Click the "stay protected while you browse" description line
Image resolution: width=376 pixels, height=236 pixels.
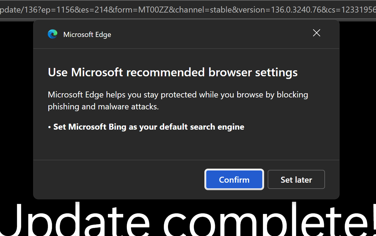pyautogui.click(x=178, y=95)
